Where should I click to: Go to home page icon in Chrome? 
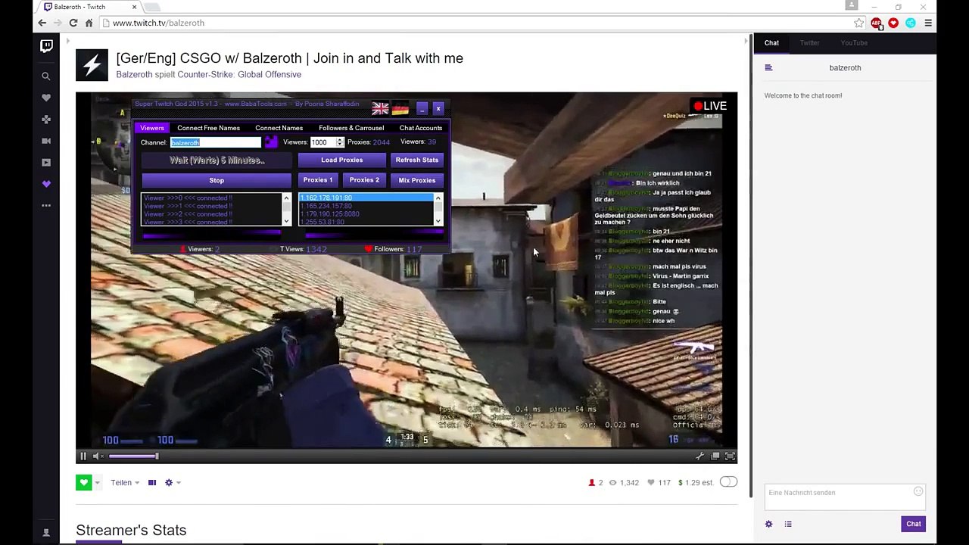pyautogui.click(x=89, y=23)
